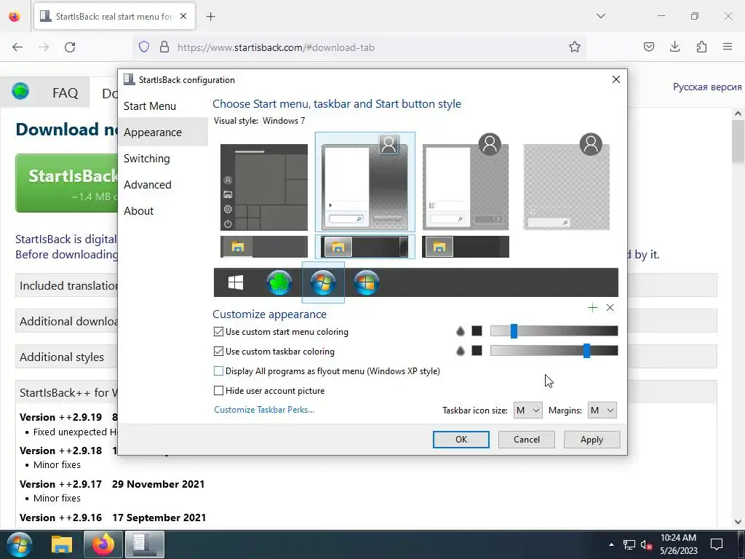Open a new Firefox tab
This screenshot has height=559, width=745.
[x=210, y=17]
